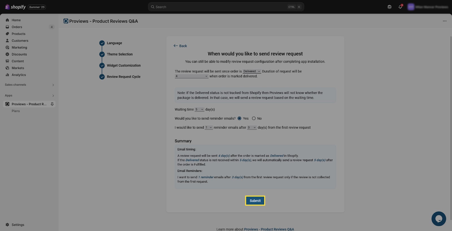This screenshot has height=231, width=452.
Task: Select No for reminder emails
Action: pyautogui.click(x=254, y=118)
